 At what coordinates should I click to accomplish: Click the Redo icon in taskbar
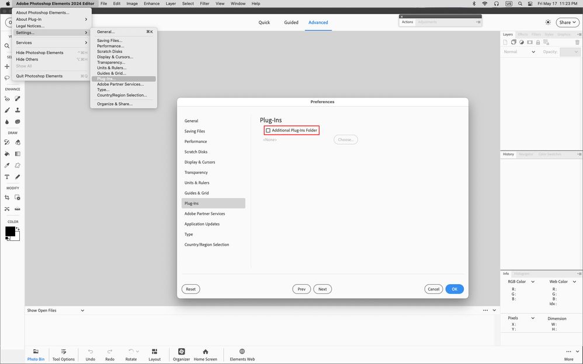[x=110, y=351]
